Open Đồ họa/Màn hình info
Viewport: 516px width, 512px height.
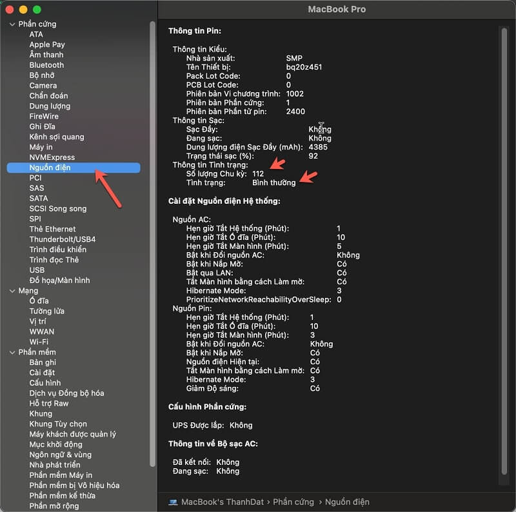59,281
